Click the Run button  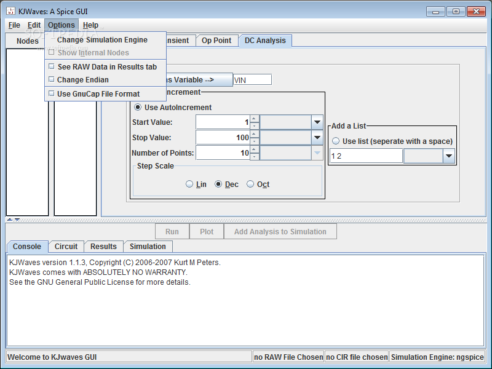pyautogui.click(x=172, y=232)
